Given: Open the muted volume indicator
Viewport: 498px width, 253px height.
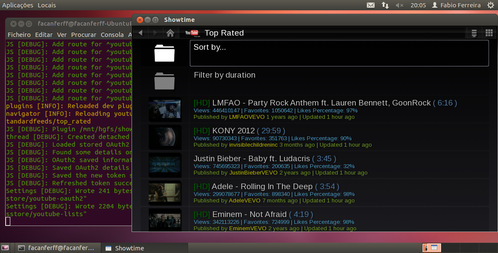Looking at the screenshot, I should 399,5.
